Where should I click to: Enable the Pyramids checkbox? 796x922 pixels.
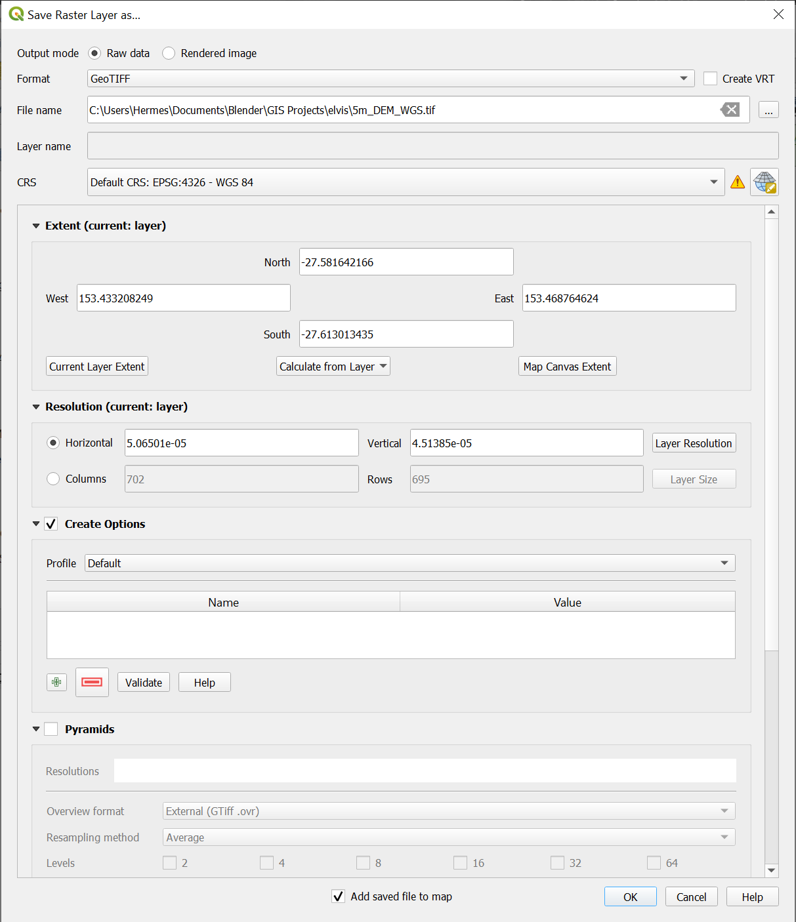coord(51,729)
